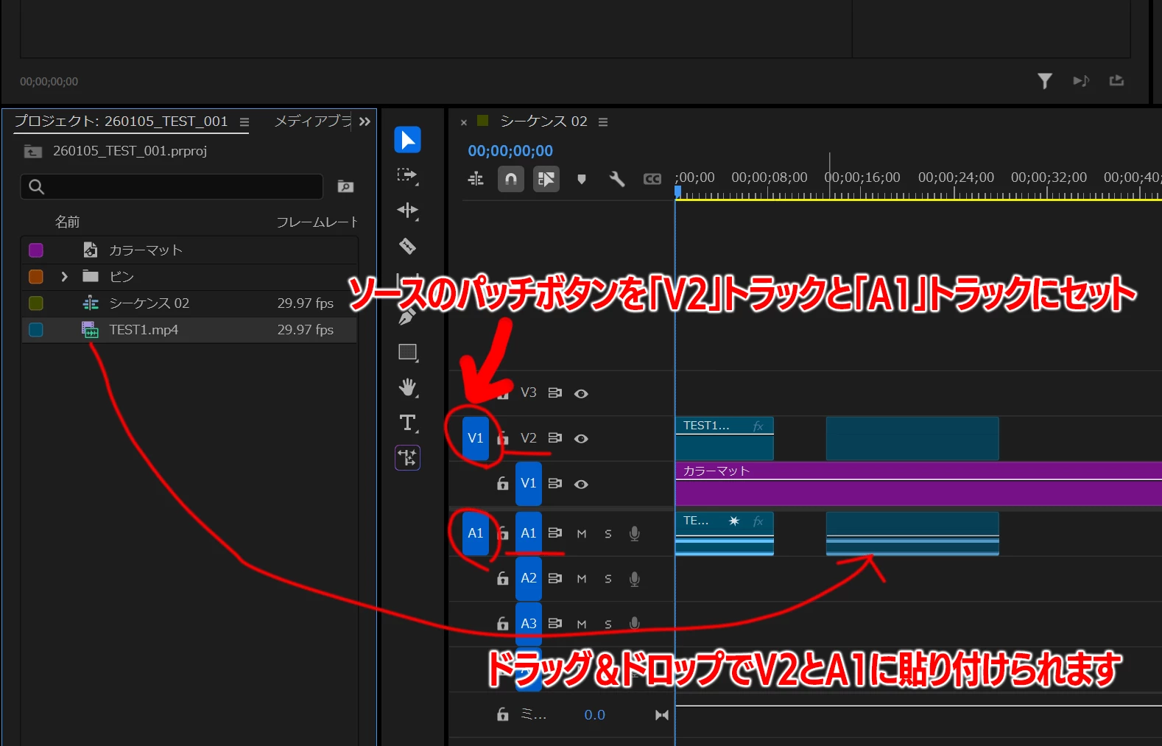Lock the A2 track padlock
1162x746 pixels.
point(502,579)
